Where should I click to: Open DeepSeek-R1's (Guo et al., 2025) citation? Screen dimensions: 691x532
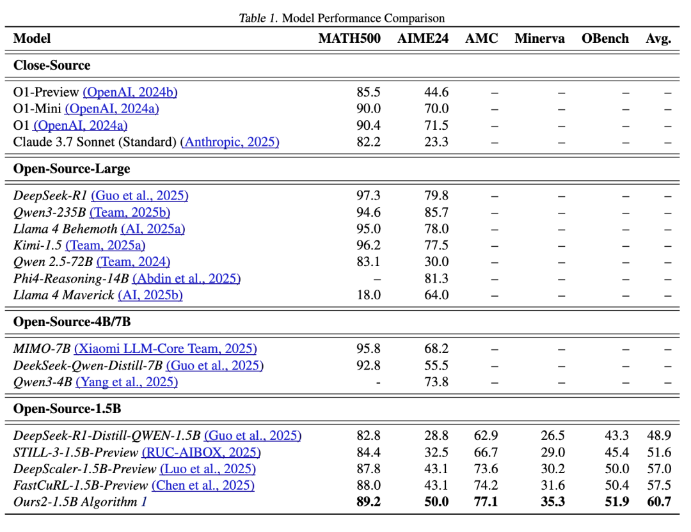[139, 196]
